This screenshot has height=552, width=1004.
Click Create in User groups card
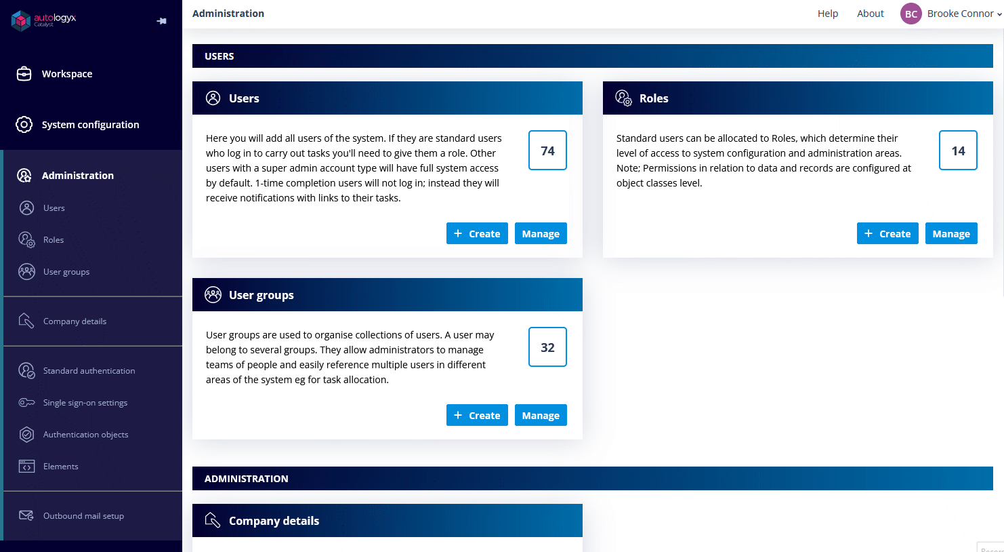click(x=477, y=415)
